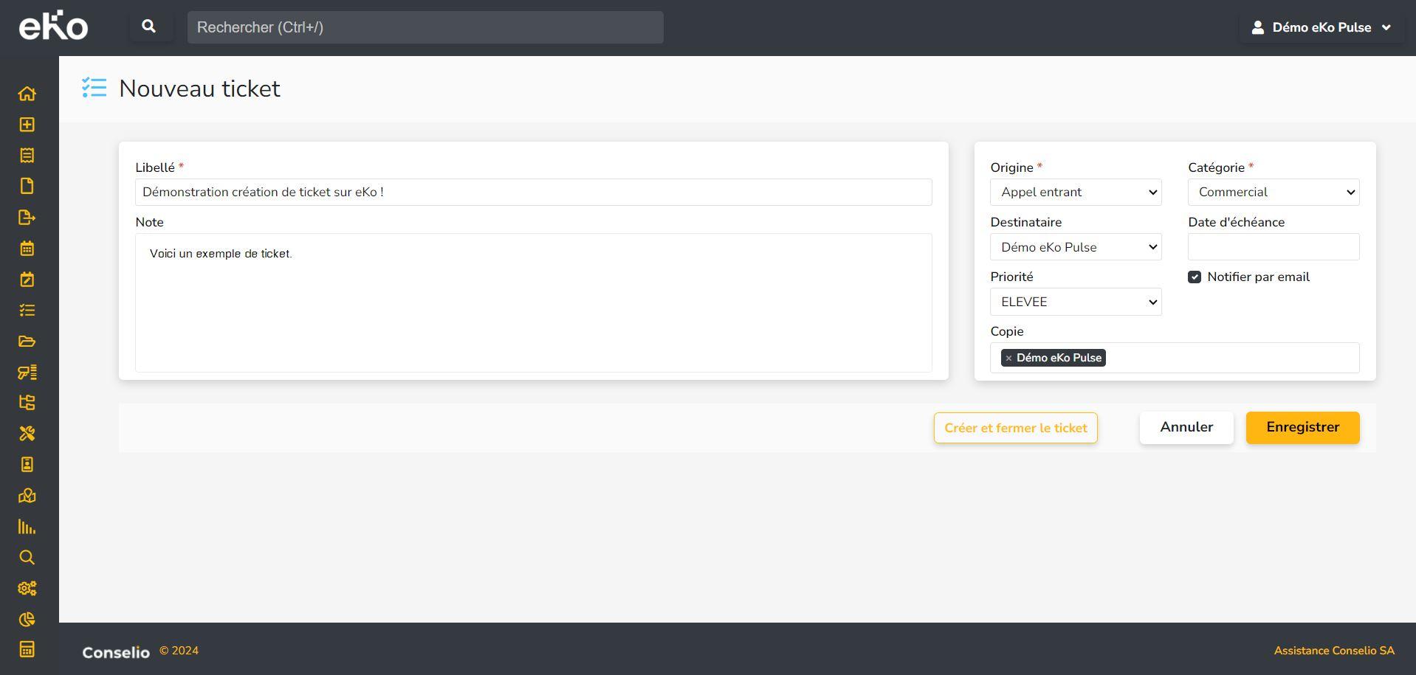Open the map location pin icon in sidebar
1416x675 pixels.
pos(27,496)
